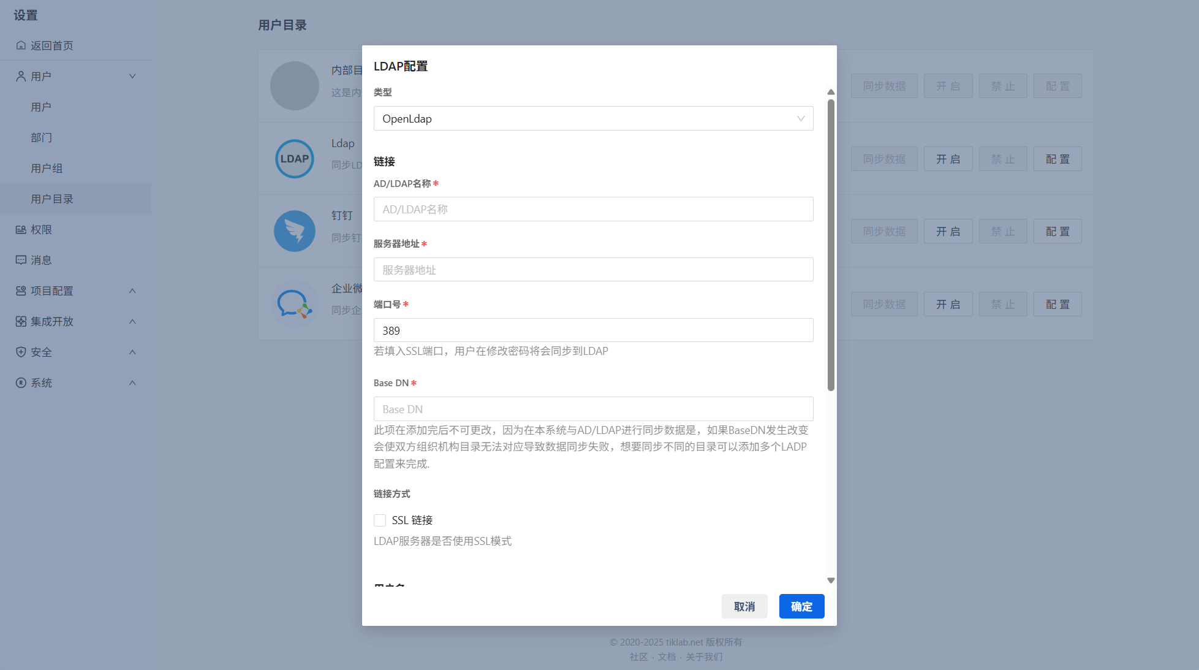1199x670 pixels.
Task: Click the 钉钉 DingTalk logo
Action: click(295, 231)
